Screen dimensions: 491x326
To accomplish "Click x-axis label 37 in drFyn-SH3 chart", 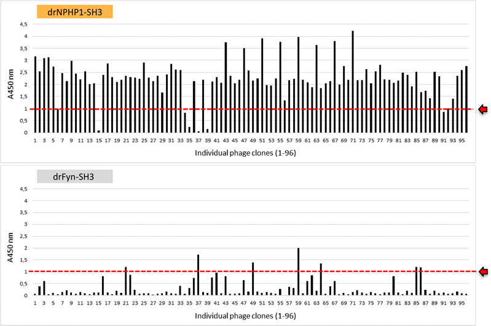I will pos(198,303).
